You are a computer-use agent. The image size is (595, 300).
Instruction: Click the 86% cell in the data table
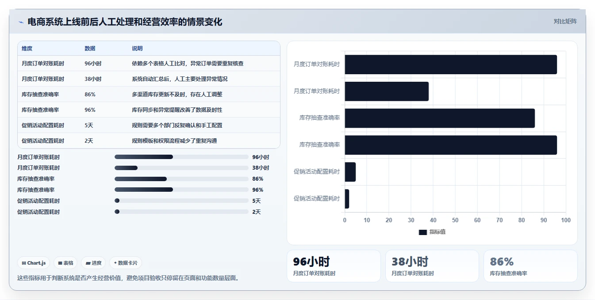(x=90, y=95)
